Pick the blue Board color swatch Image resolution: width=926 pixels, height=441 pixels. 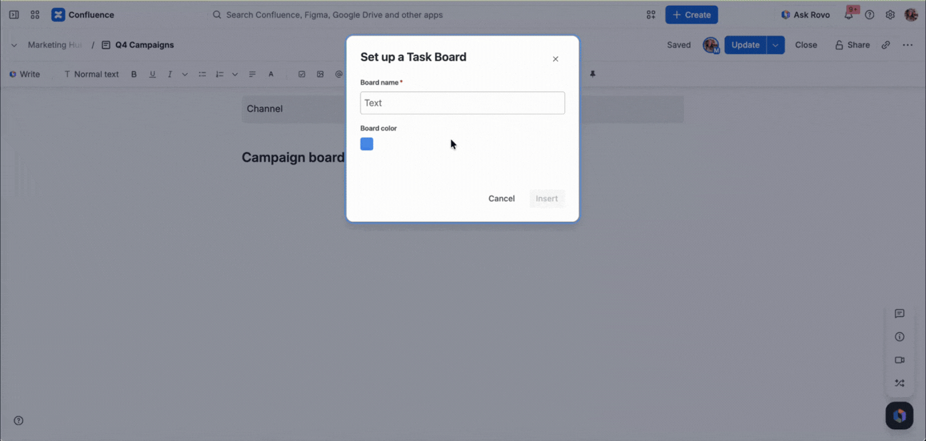(366, 144)
